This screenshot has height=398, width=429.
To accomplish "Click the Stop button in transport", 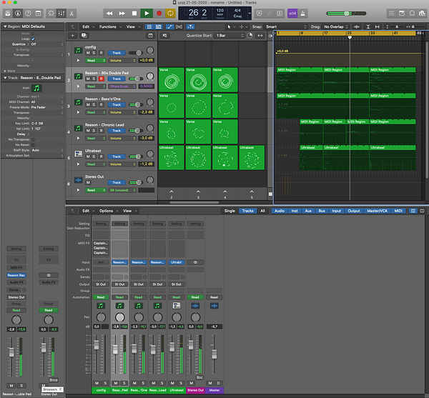I will click(134, 13).
